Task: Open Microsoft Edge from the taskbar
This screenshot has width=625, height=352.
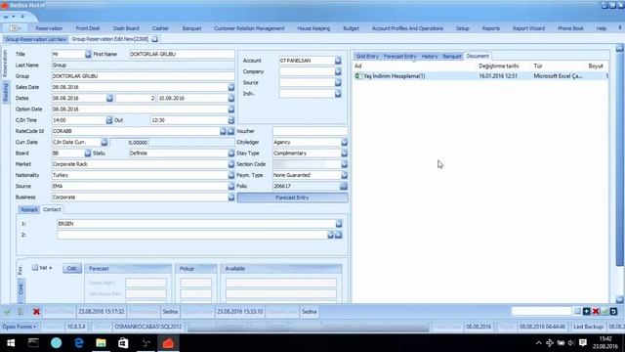Action: (x=79, y=343)
